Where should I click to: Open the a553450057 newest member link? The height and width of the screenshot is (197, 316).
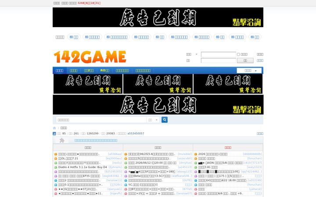pyautogui.click(x=136, y=134)
